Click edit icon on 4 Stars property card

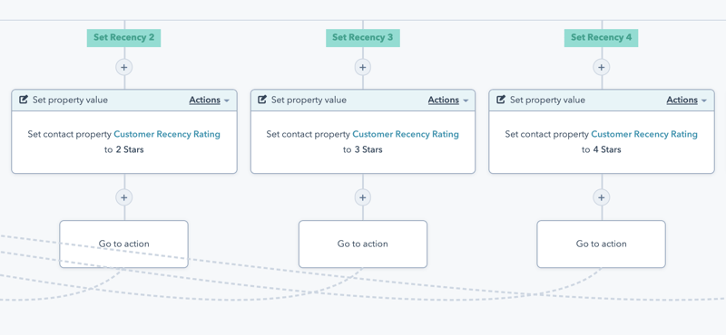501,100
